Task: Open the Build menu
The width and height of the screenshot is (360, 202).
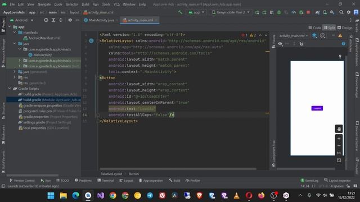Action: (85, 4)
